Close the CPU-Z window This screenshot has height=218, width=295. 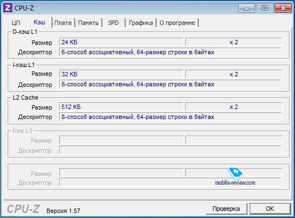coord(283,8)
